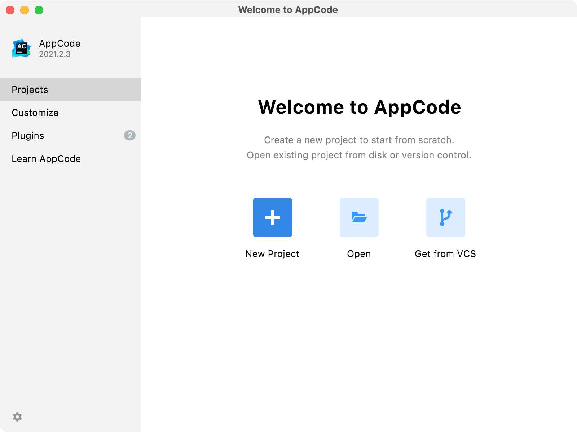Click the window title Welcome to AppCode
This screenshot has width=577, height=432.
tap(288, 10)
